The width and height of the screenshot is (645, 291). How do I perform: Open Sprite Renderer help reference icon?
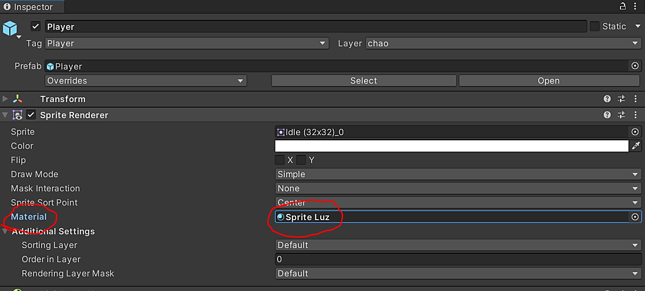coord(607,115)
